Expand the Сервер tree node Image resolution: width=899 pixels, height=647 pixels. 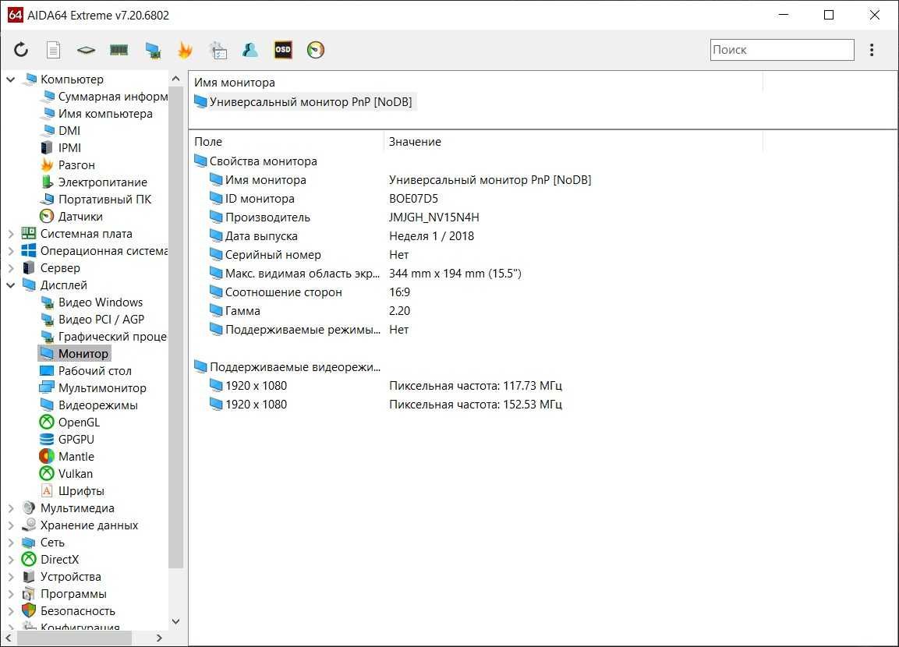click(x=10, y=268)
